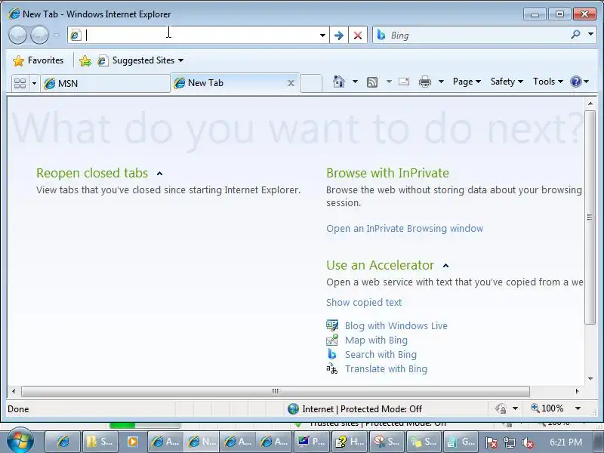Click Search with Bing link
This screenshot has width=604, height=453.
point(381,354)
